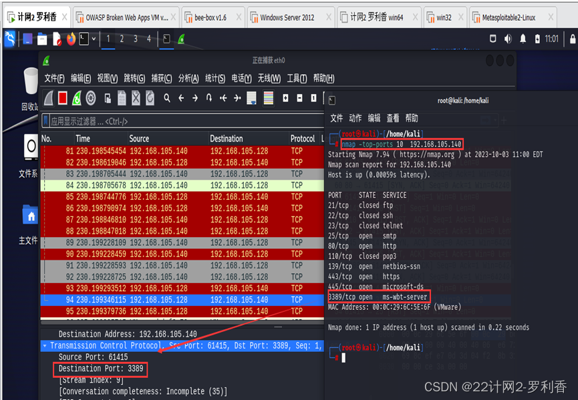Collapse the Transmission Control Protocol tree
Screen dimensions: 578x400
[45, 345]
